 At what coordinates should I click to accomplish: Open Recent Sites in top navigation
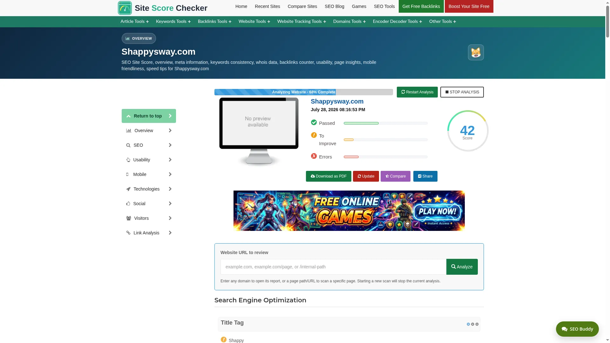[x=267, y=6]
